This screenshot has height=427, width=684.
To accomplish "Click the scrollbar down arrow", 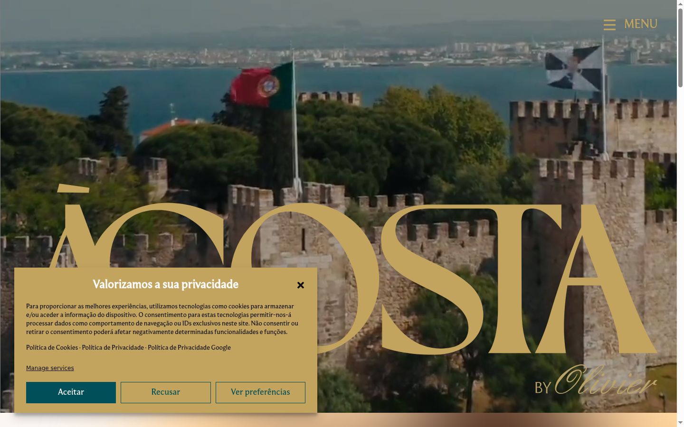I will pyautogui.click(x=680, y=423).
